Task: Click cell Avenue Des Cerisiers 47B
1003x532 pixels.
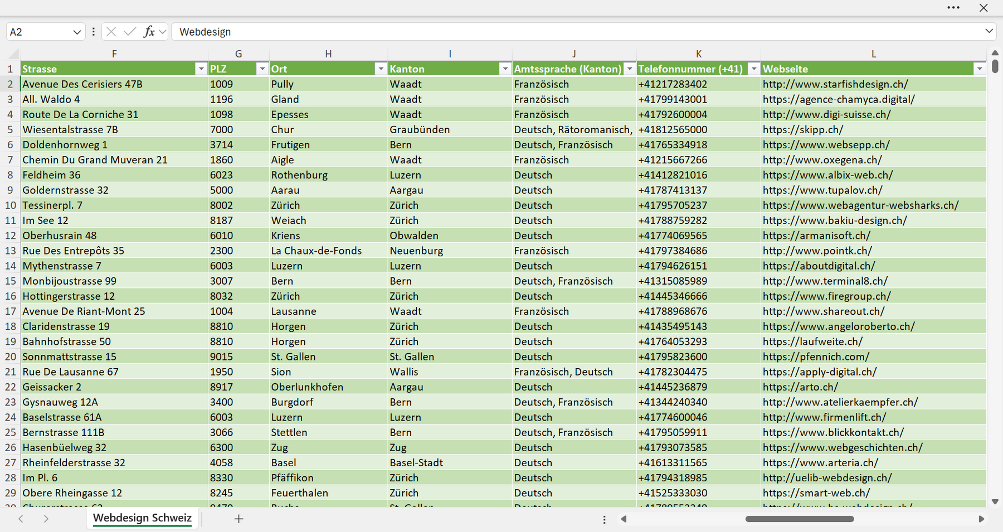Action: [114, 84]
